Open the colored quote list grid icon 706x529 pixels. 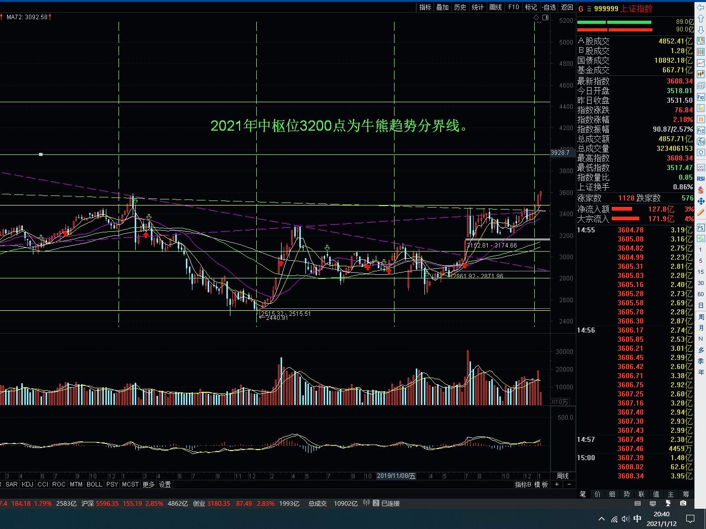701,52
